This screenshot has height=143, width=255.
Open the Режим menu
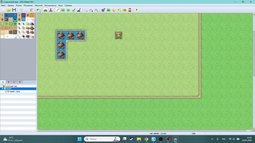tap(19, 5)
